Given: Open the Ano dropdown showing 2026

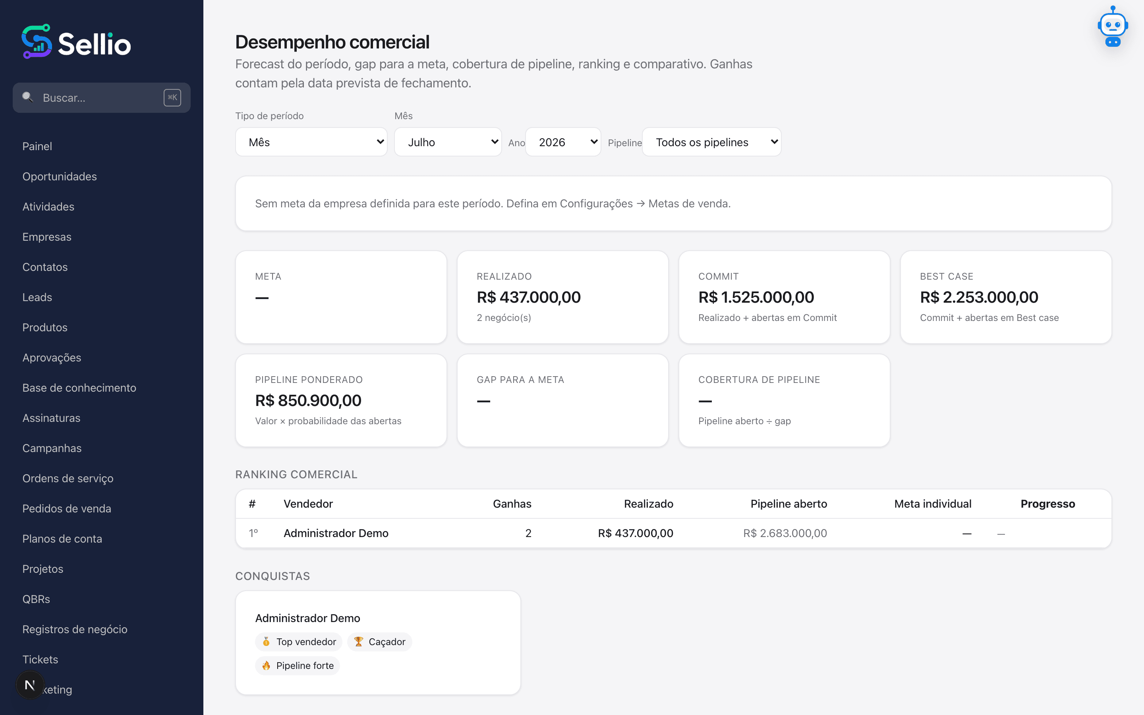Looking at the screenshot, I should pos(563,142).
